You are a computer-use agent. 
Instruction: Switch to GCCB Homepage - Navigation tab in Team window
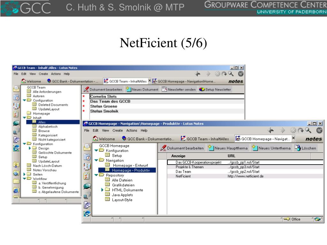[184, 81]
